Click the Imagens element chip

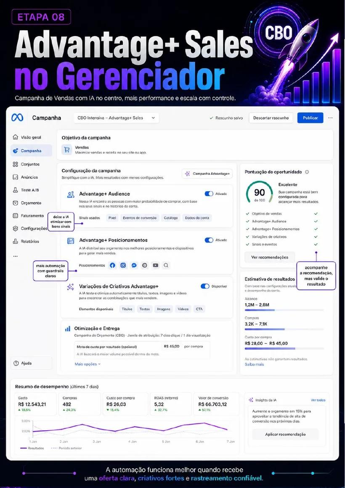coord(164,309)
